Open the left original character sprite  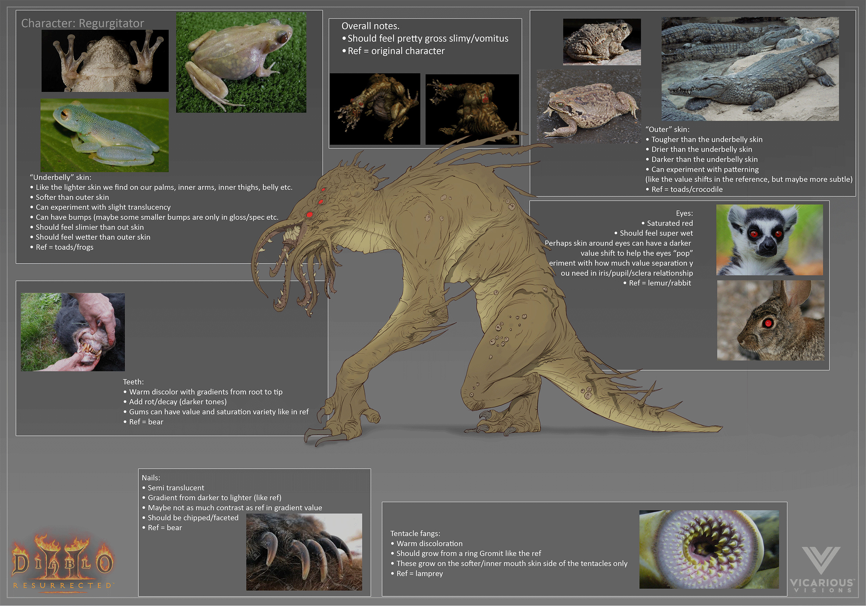[375, 109]
